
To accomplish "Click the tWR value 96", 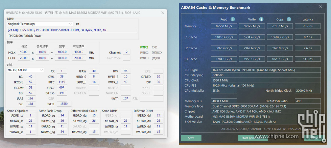I will (x=125, y=71).
